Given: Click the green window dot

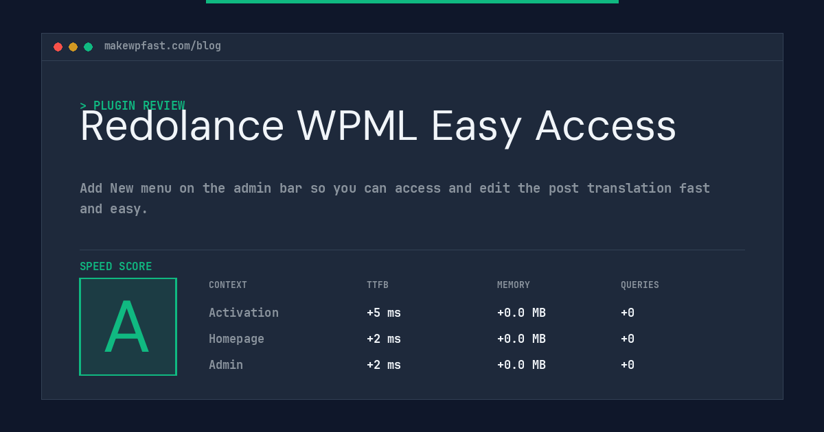Looking at the screenshot, I should coord(88,47).
